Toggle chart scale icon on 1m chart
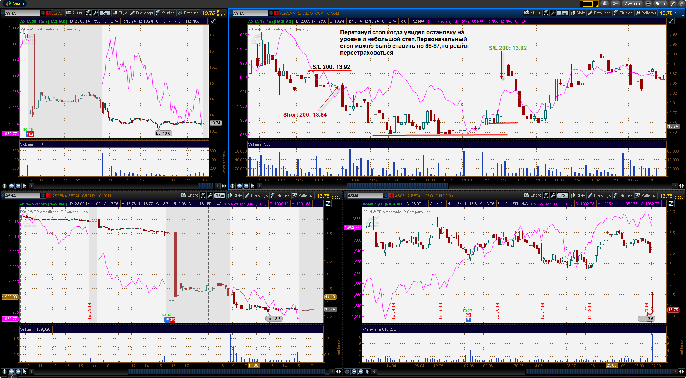 (x=671, y=21)
